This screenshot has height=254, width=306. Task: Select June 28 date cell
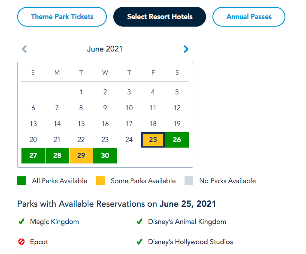click(57, 156)
